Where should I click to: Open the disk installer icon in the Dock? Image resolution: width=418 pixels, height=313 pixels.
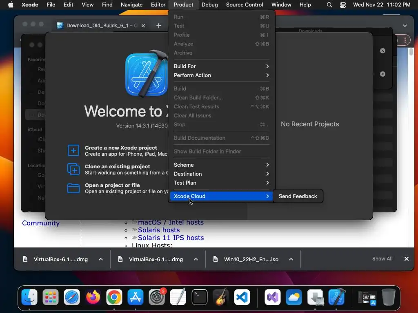click(x=315, y=297)
